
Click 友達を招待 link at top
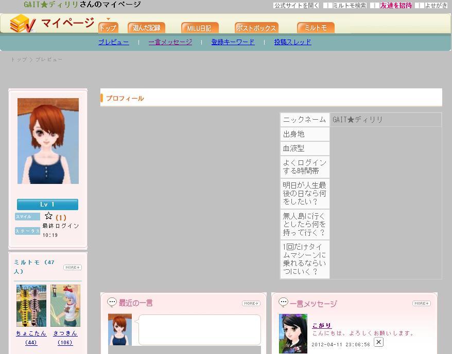pos(396,6)
